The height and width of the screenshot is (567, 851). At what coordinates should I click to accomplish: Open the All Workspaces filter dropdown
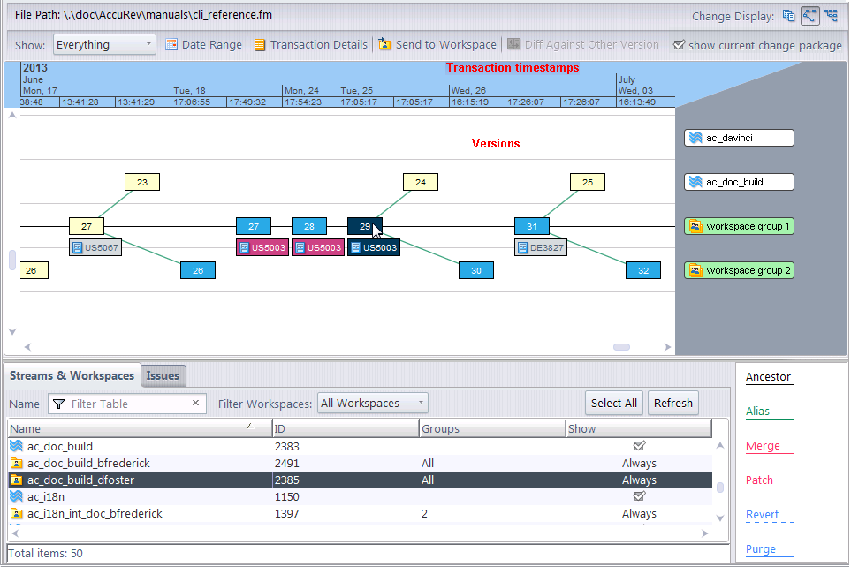coord(373,404)
